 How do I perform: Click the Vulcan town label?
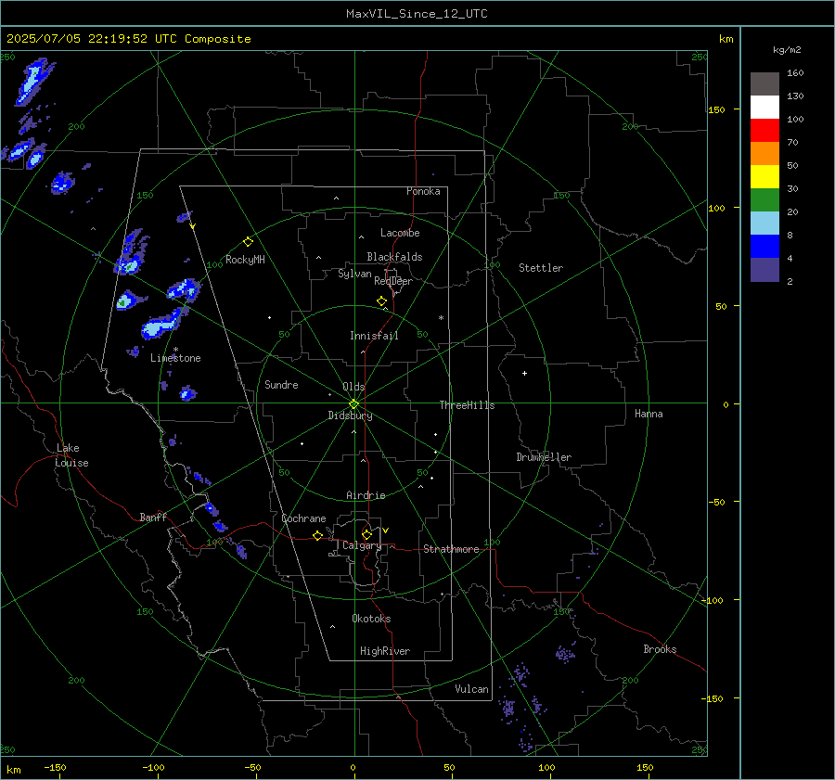click(471, 689)
